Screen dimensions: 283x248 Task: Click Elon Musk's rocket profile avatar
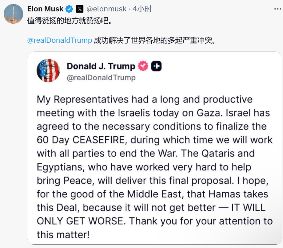pos(13,14)
